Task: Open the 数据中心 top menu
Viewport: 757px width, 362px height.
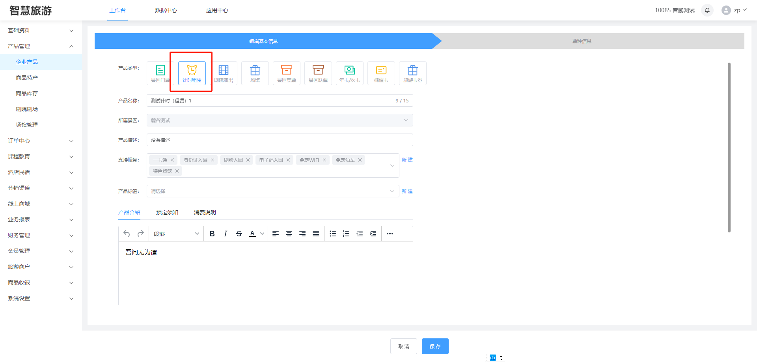Action: pos(166,10)
